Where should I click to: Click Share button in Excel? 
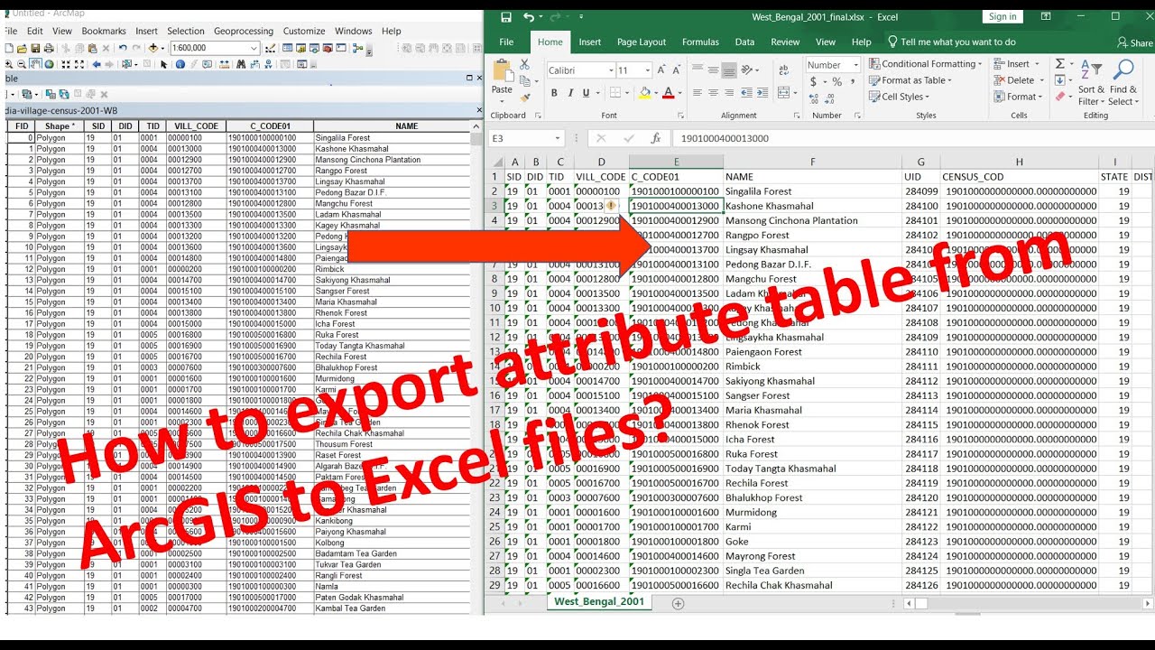pyautogui.click(x=1135, y=42)
